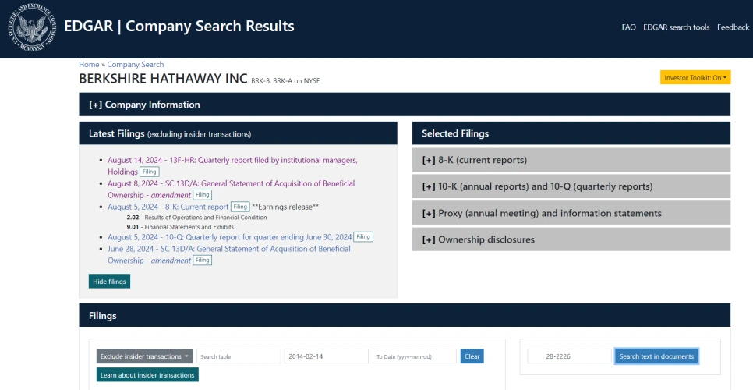
Task: Click the Clear button
Action: pos(472,356)
